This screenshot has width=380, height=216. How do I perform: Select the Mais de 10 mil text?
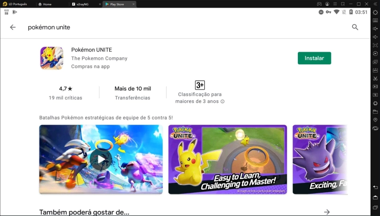(x=133, y=89)
